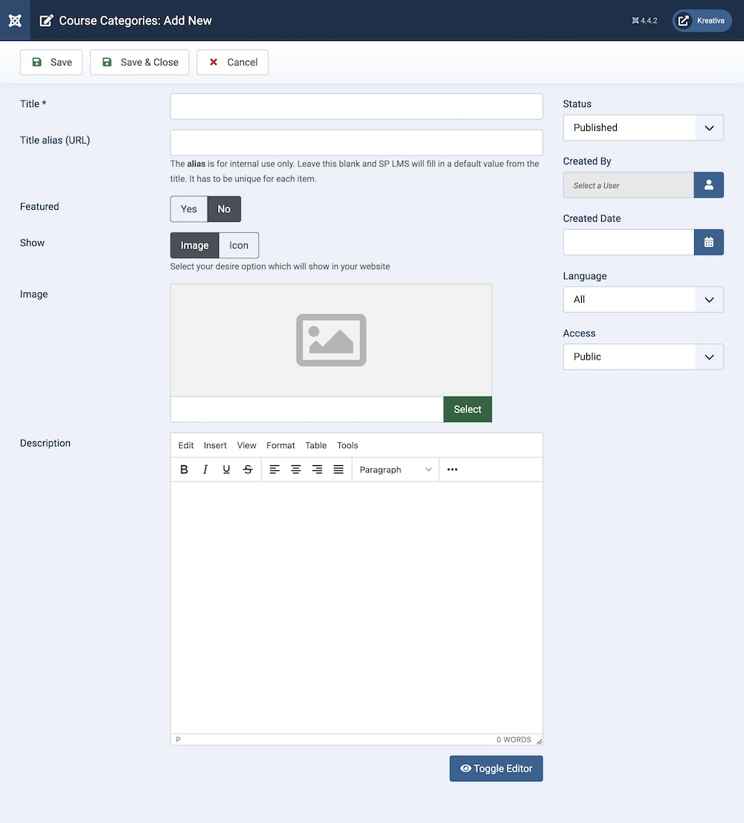
Task: Switch Show option to Icon
Action: click(x=239, y=246)
